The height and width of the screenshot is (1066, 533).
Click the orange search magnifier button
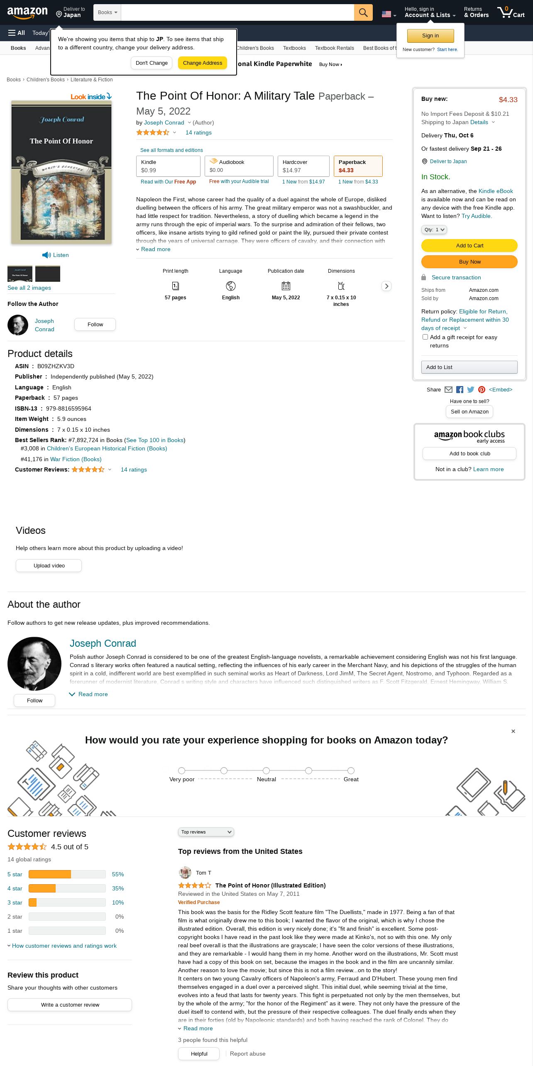pos(363,12)
